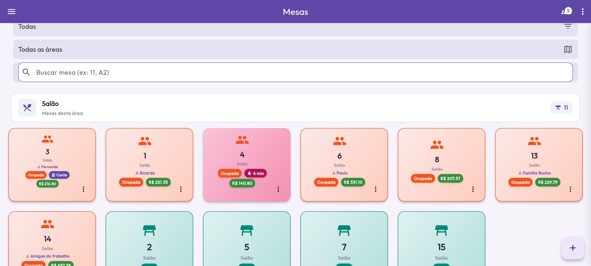Viewport: 591px width, 266px height.
Task: Click customer name Paulo
Action: pos(342,173)
